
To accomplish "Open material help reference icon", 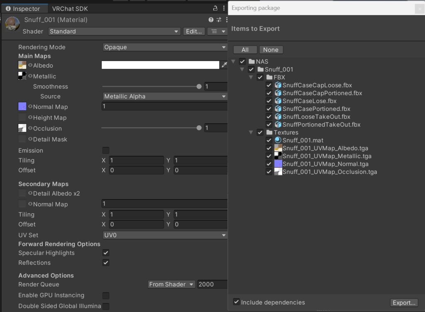I will [x=211, y=19].
